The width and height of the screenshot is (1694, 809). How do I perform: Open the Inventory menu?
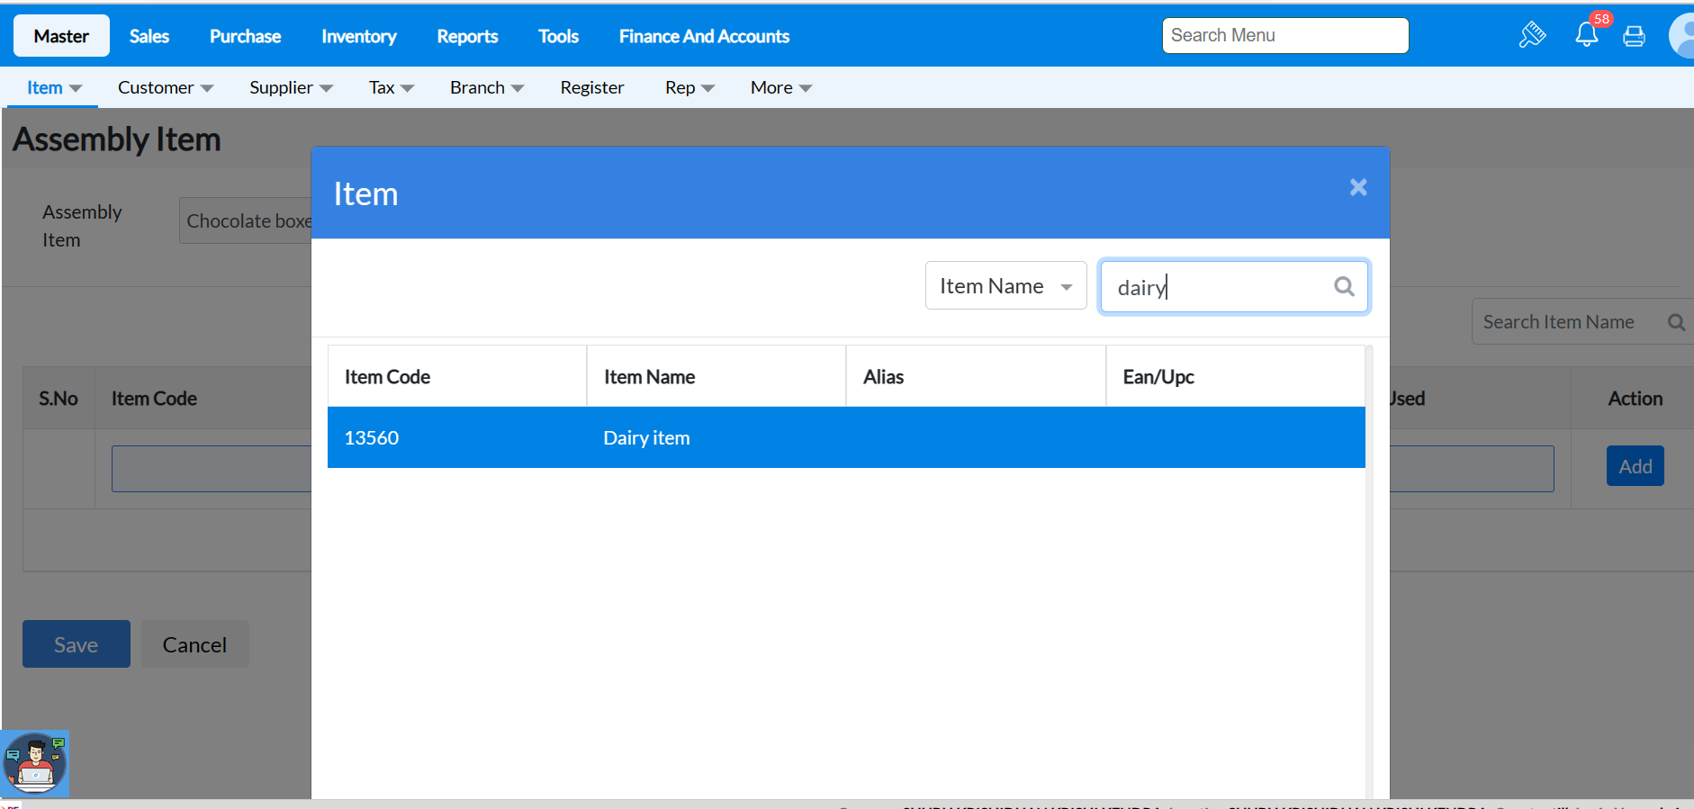(x=359, y=36)
